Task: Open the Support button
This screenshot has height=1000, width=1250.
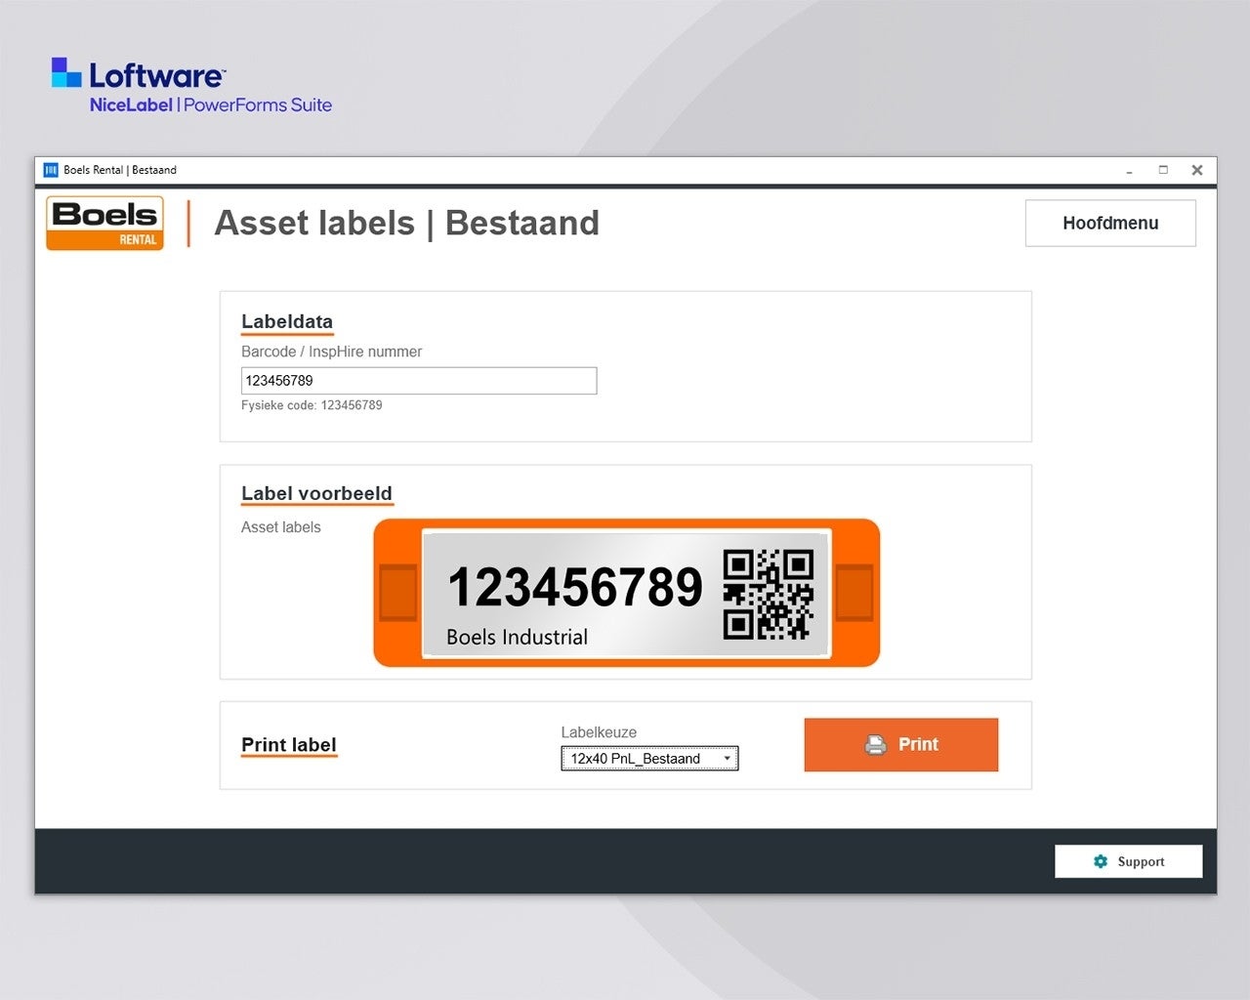Action: 1129,861
